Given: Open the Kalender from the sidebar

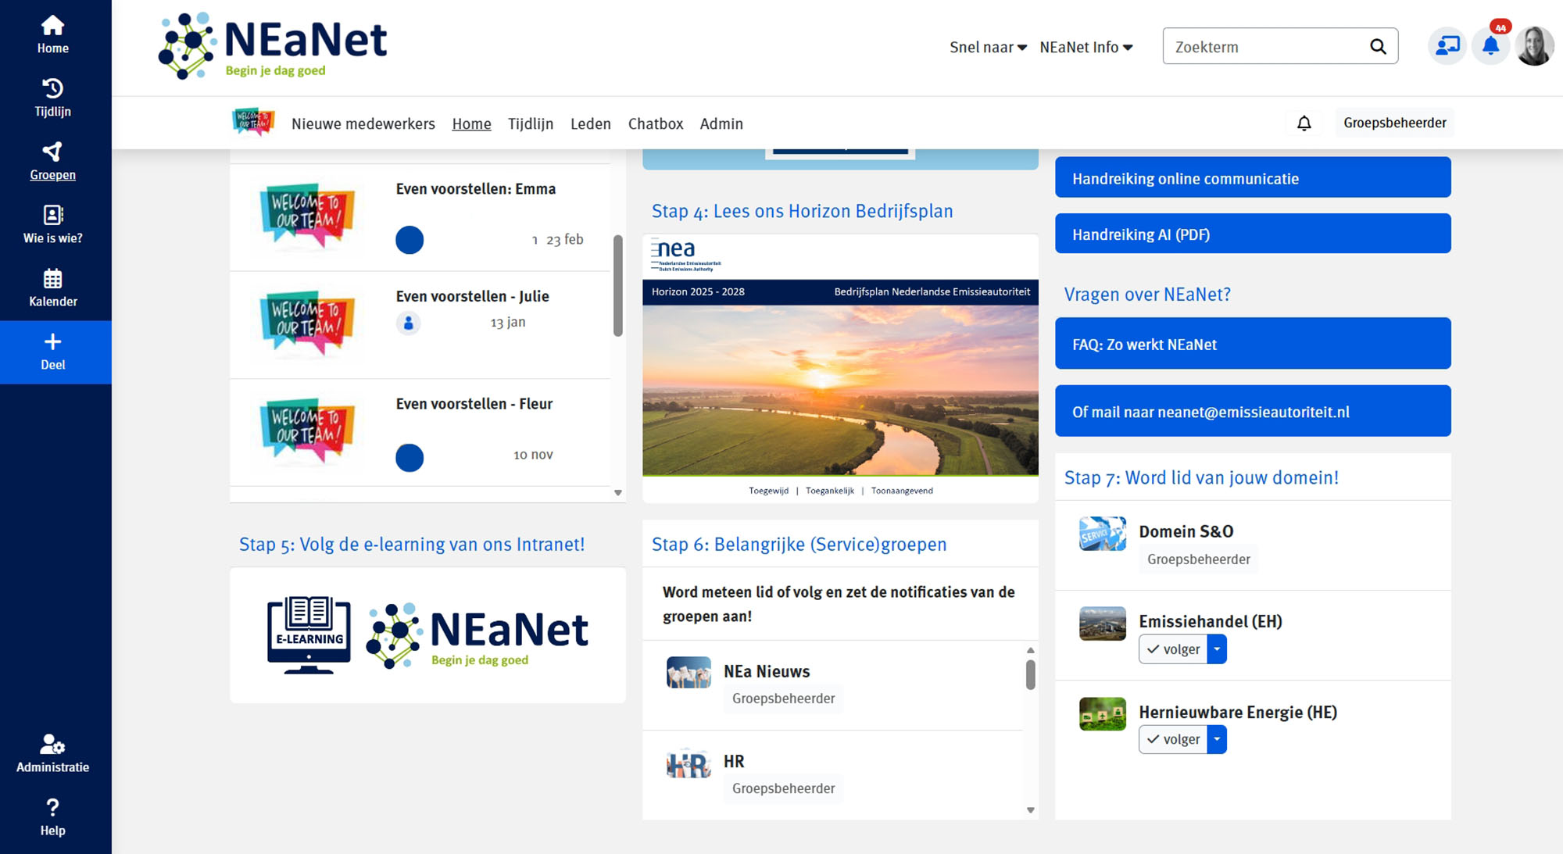Looking at the screenshot, I should point(52,288).
